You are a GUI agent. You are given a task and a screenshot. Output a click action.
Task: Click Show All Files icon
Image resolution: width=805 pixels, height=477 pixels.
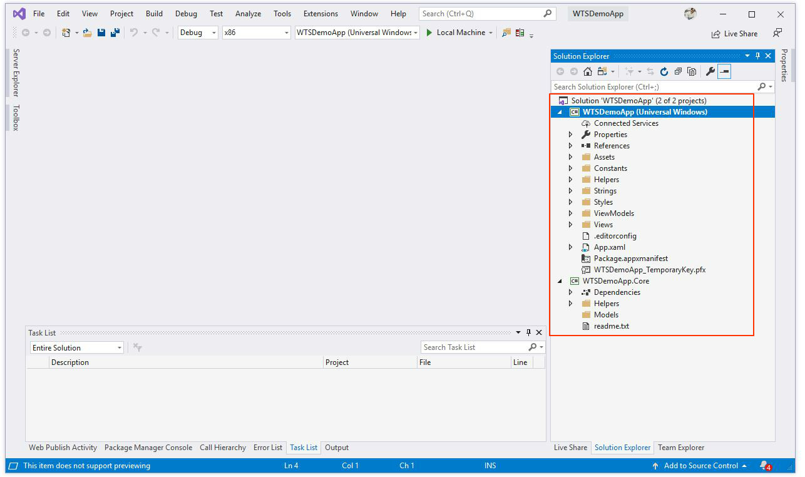click(692, 71)
